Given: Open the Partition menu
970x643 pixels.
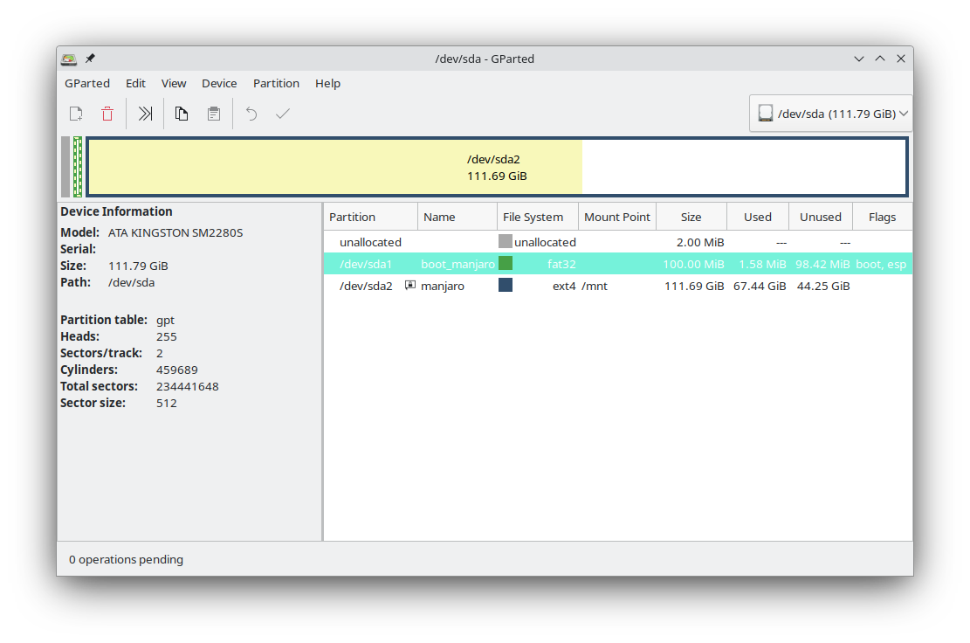Looking at the screenshot, I should 276,83.
